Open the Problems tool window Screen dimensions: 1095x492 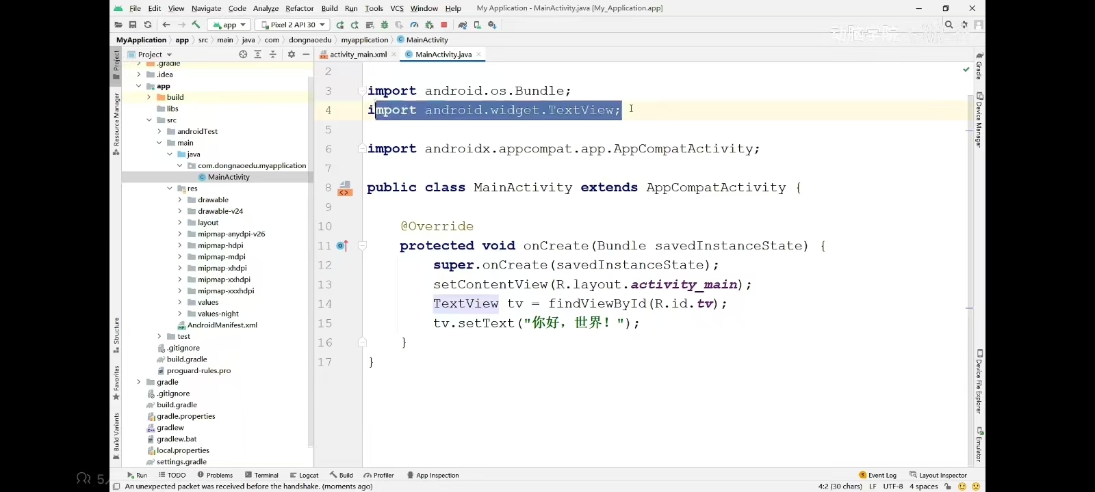click(215, 475)
